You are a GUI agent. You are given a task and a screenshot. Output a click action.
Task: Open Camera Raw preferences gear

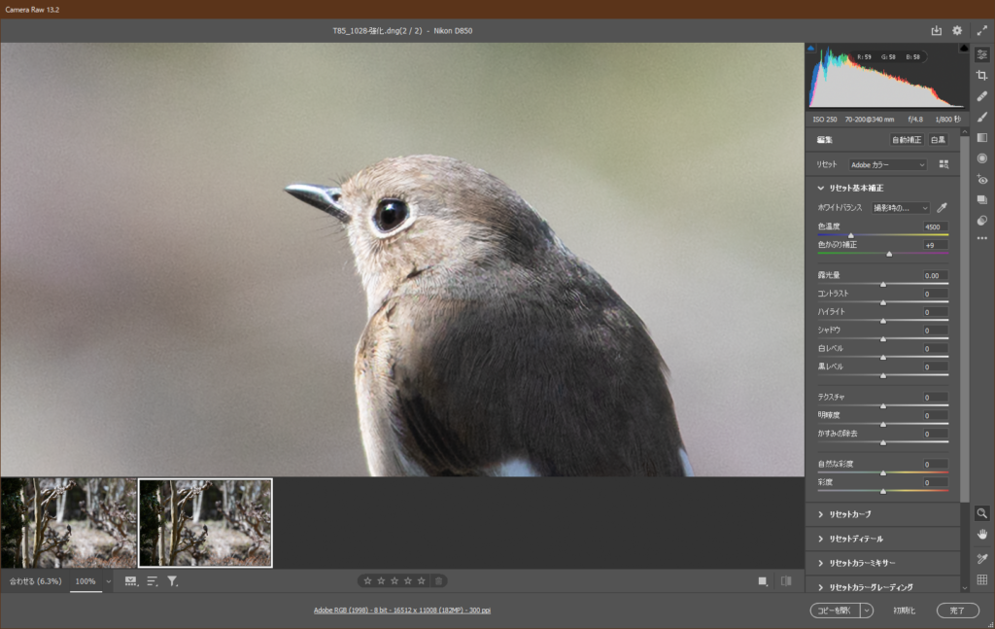[957, 31]
